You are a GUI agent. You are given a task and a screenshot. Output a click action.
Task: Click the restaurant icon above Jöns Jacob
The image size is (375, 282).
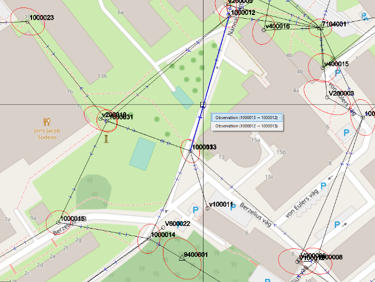point(46,122)
